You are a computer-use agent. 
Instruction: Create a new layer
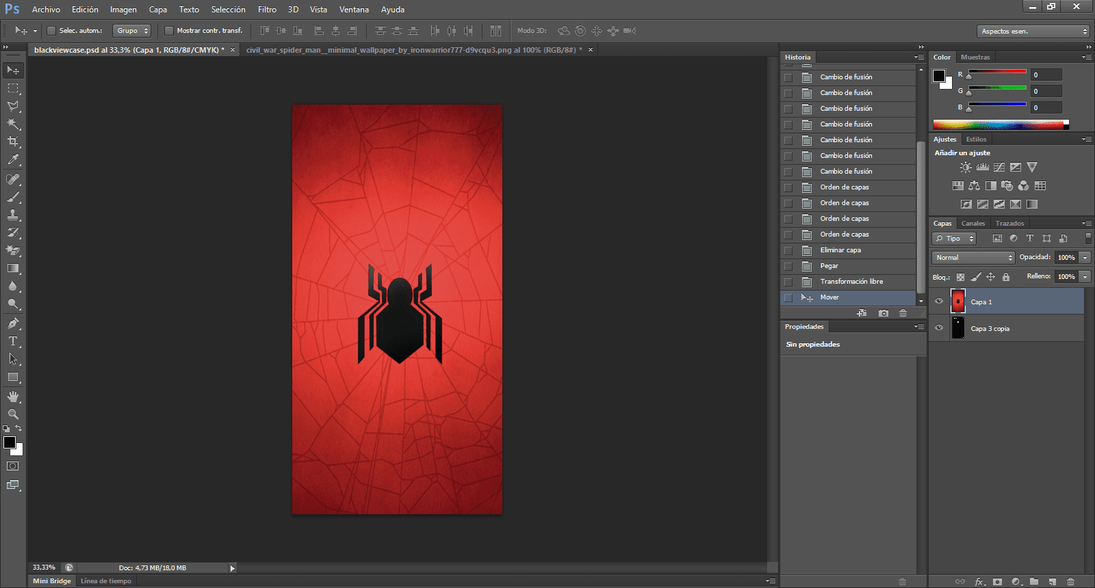(1053, 582)
